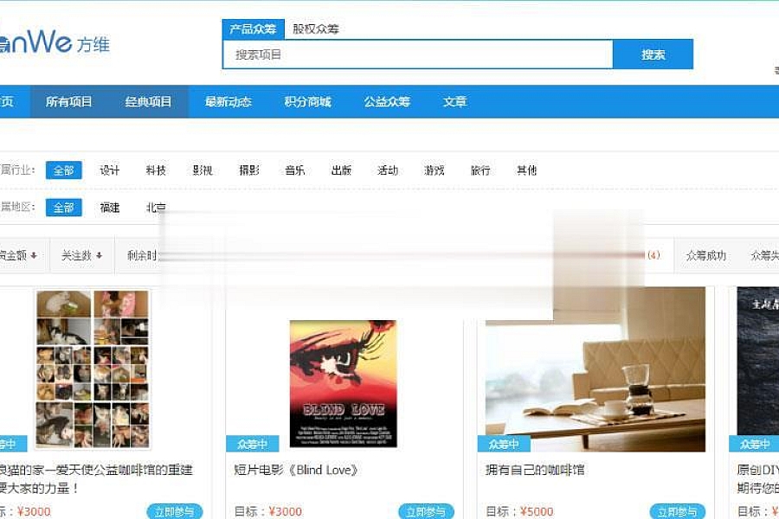Click 立即参与 for the cat café project
Viewport: 779px width, 519px height.
point(174,511)
